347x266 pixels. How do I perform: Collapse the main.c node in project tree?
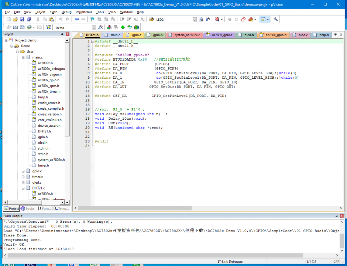[x=23, y=57]
